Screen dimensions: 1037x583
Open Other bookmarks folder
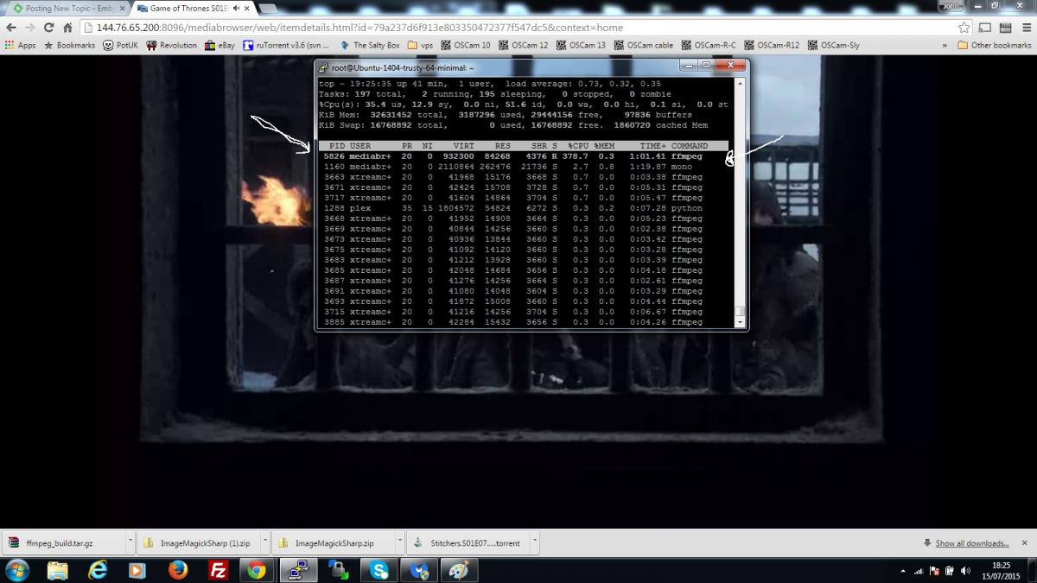click(x=994, y=45)
